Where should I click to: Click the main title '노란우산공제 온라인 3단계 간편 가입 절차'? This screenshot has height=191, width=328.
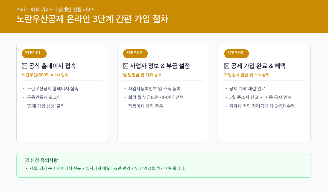92,19
